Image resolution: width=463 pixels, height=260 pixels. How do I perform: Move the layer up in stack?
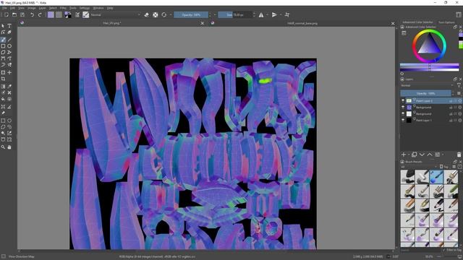(x=430, y=155)
